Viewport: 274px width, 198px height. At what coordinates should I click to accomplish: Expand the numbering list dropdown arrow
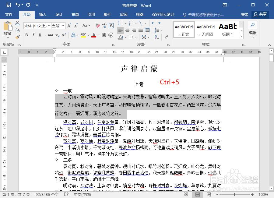pyautogui.click(x=136, y=23)
